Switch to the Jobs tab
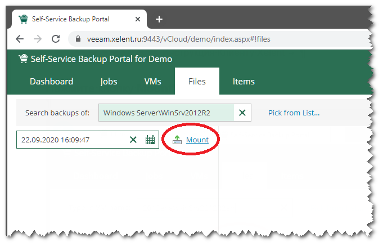The image size is (383, 246). 109,82
